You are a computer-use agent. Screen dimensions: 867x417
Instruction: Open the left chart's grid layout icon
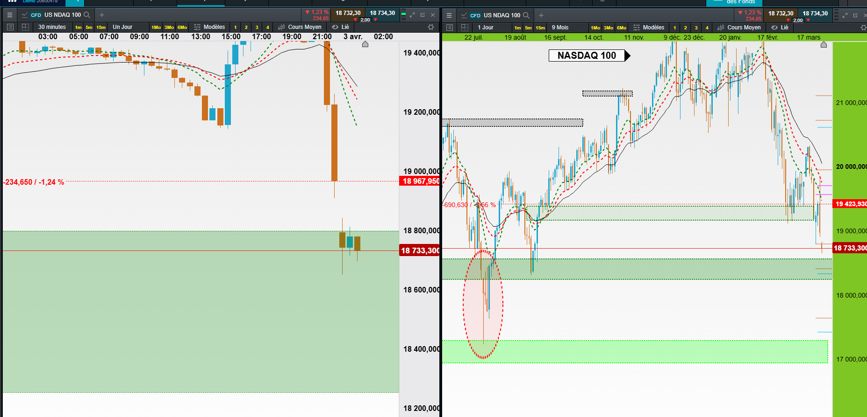[x=25, y=27]
